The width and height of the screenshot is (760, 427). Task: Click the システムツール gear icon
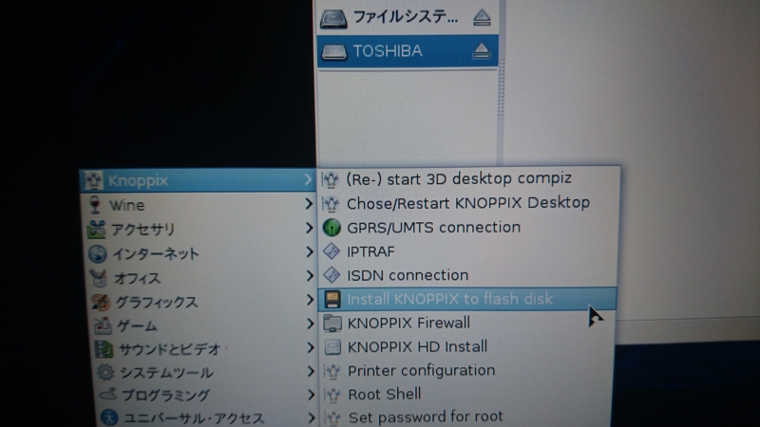click(105, 372)
